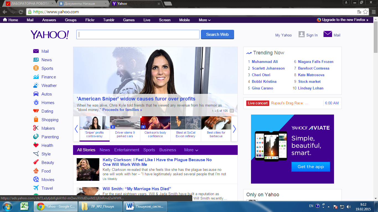Click inside the Yahoo search input field
The image size is (378, 212).
[138, 35]
